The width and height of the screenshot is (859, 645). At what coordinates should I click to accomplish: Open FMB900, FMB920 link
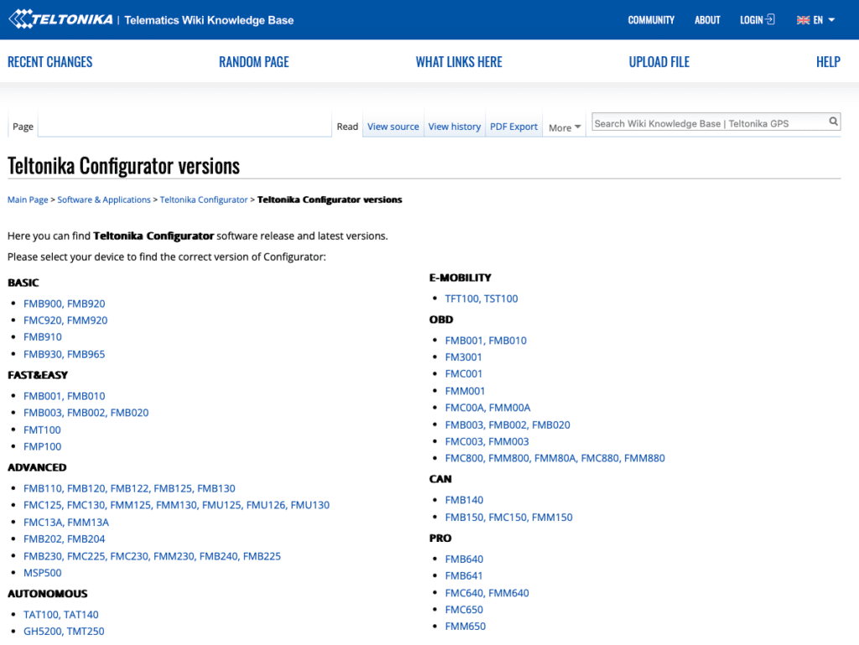point(64,304)
